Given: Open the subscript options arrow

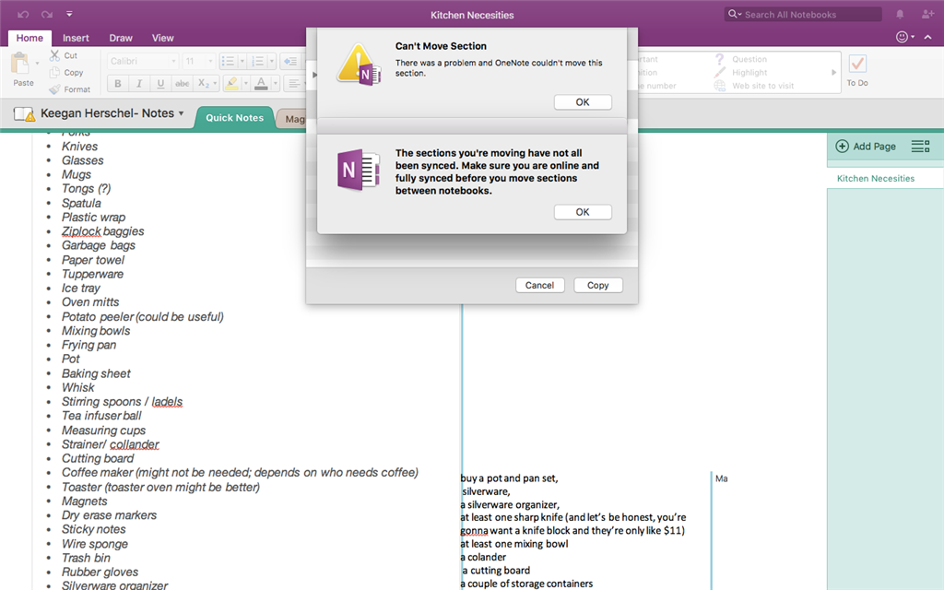Looking at the screenshot, I should 215,84.
